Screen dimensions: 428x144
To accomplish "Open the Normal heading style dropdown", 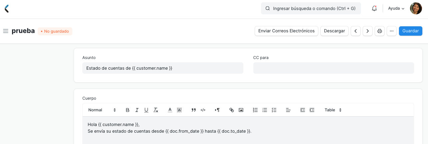I will tap(102, 110).
